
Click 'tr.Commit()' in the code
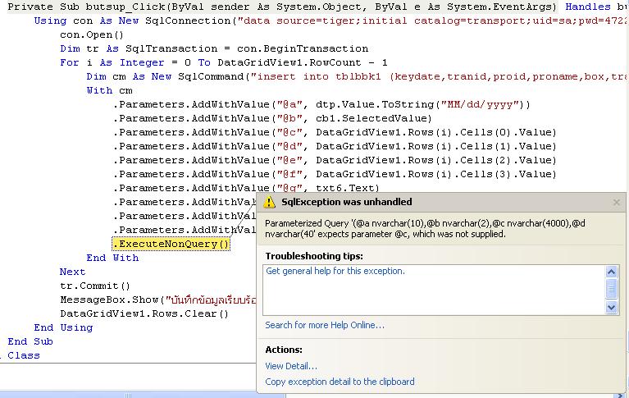[95, 286]
